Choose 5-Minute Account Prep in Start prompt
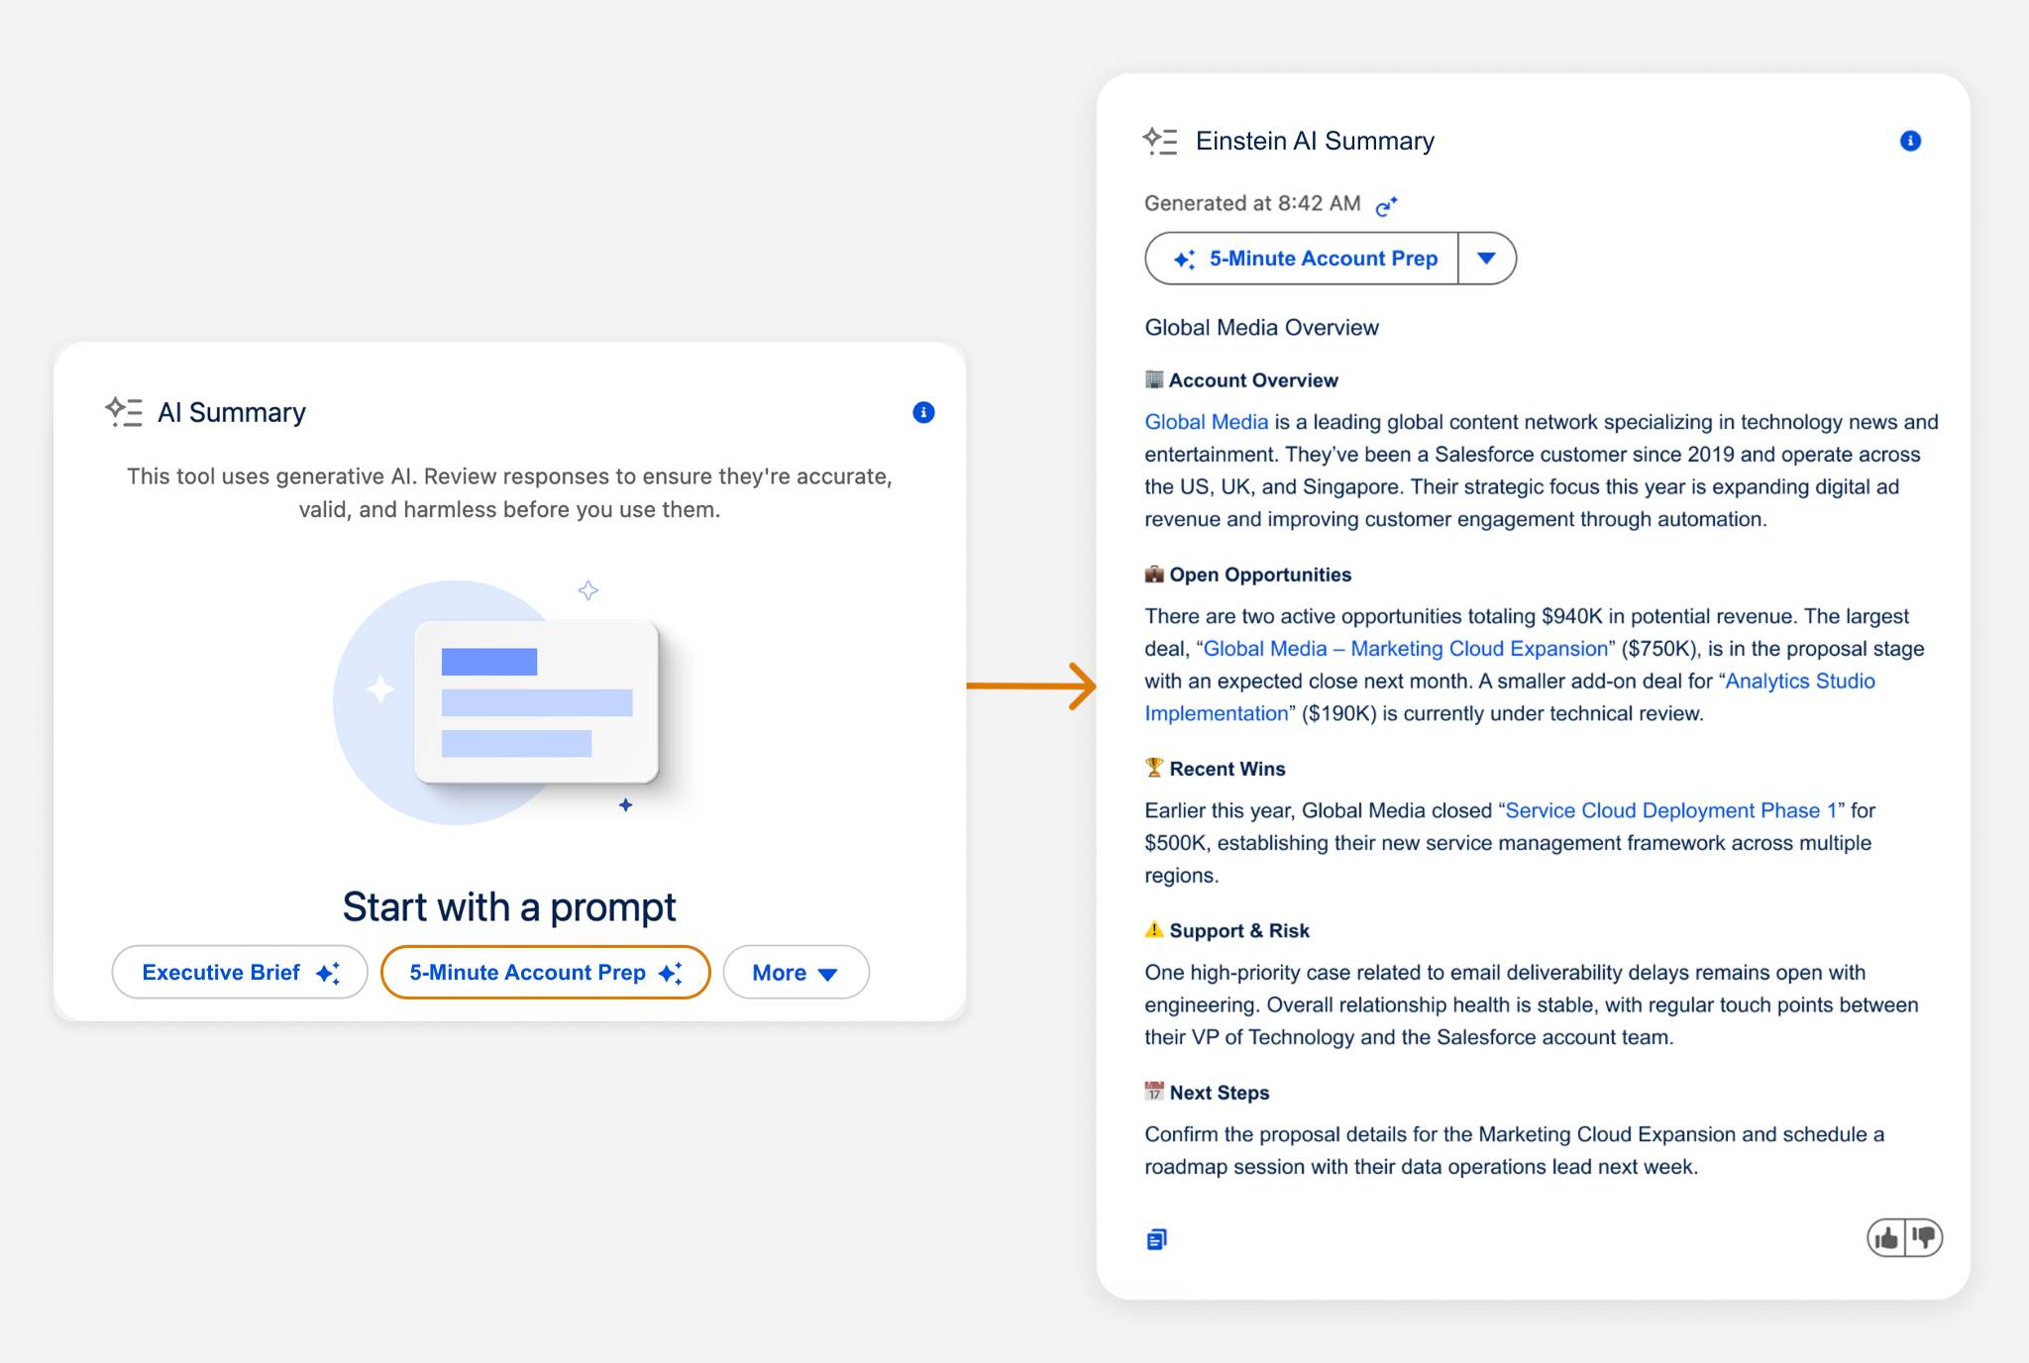This screenshot has width=2029, height=1363. [546, 972]
